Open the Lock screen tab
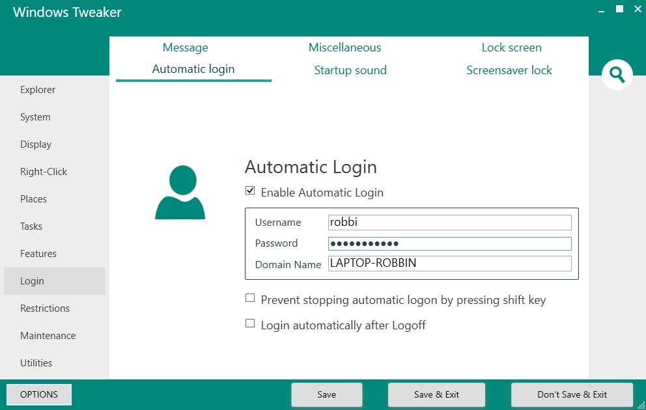Viewport: 646px width, 410px height. tap(511, 48)
